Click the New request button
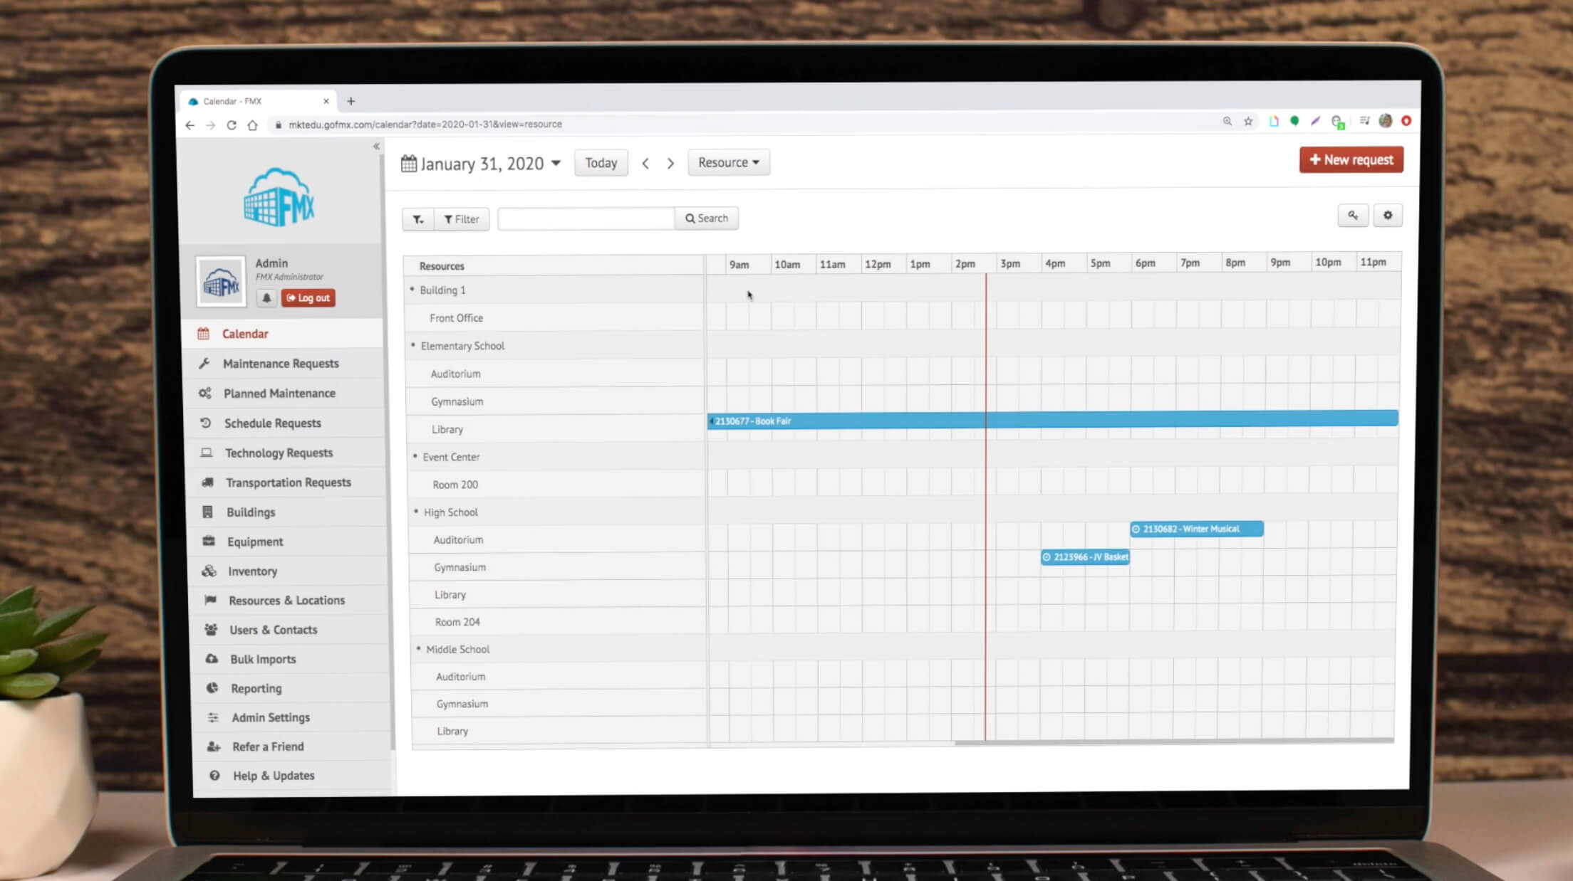1573x881 pixels. click(1350, 159)
